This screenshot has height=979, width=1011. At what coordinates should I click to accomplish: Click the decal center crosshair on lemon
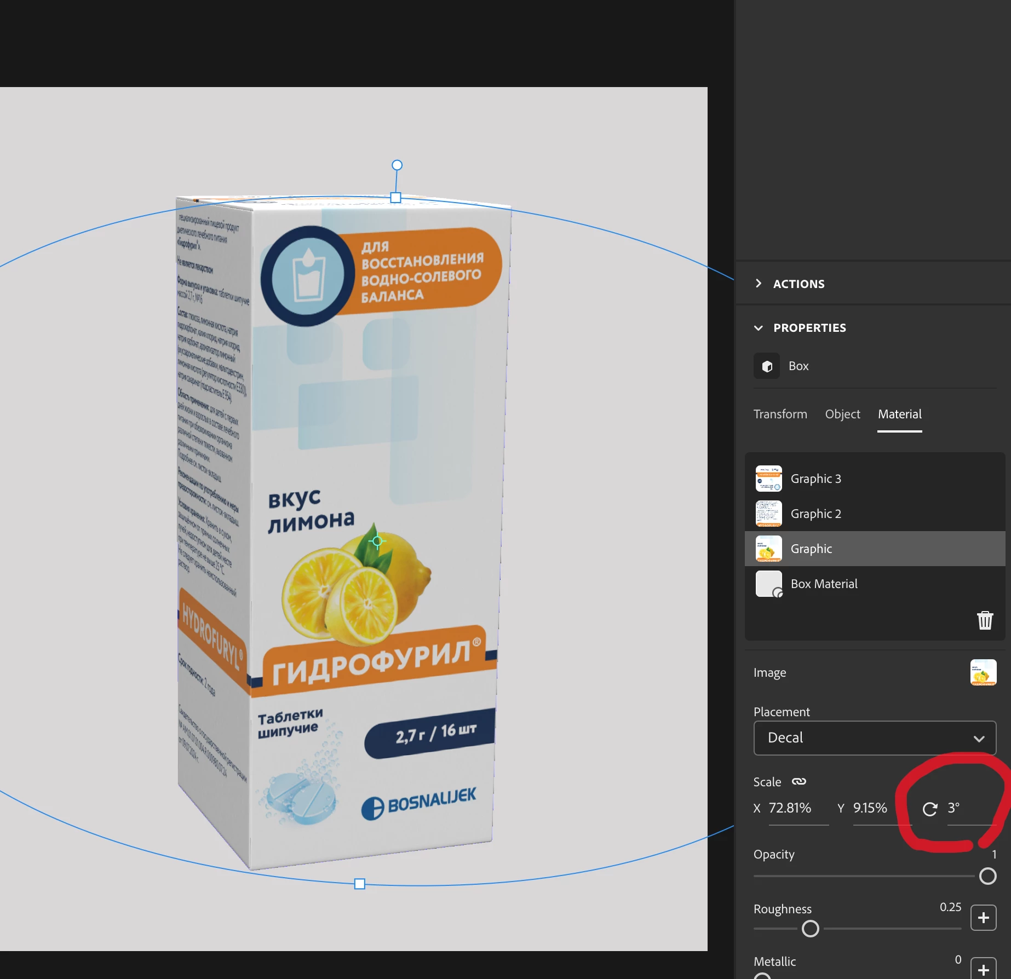coord(377,541)
